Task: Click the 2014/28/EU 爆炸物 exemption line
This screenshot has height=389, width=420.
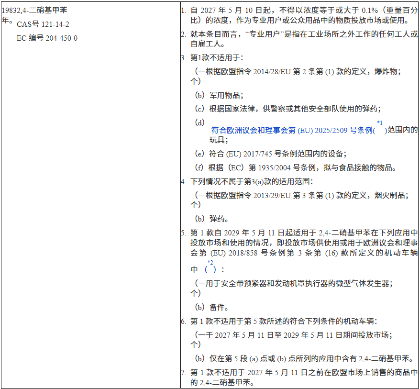Action: (x=298, y=71)
